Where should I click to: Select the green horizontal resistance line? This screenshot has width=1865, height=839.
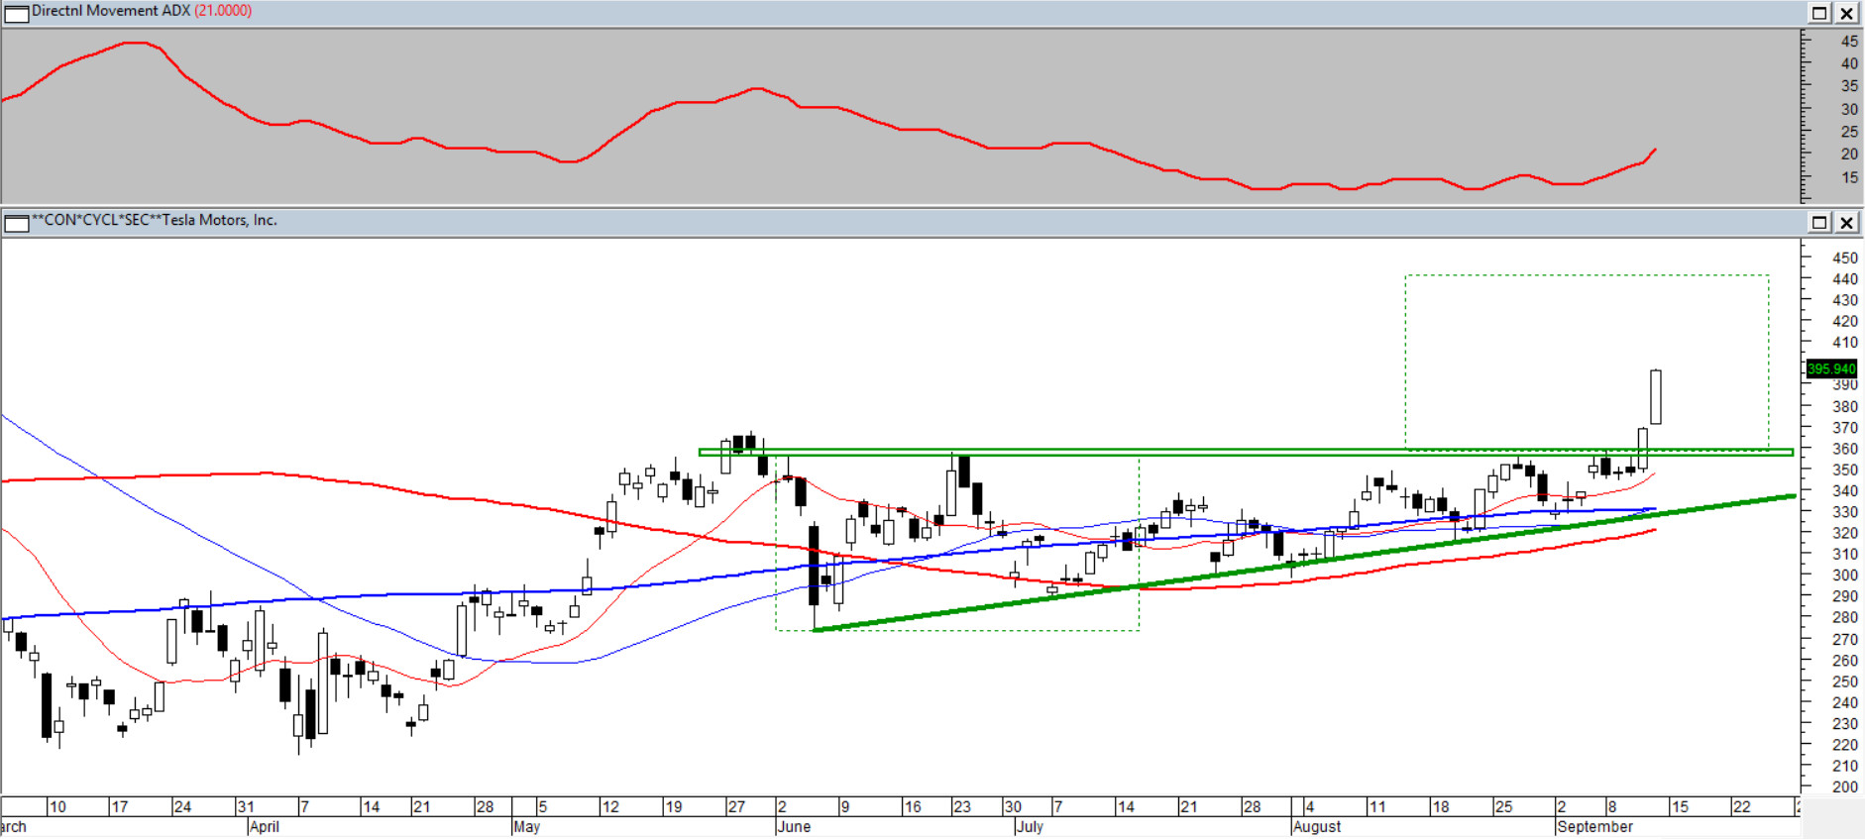pos(1189,452)
